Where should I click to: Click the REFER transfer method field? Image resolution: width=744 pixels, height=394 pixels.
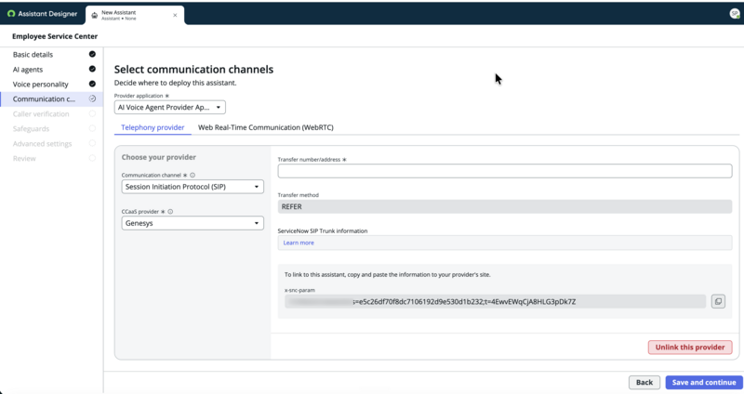click(505, 206)
